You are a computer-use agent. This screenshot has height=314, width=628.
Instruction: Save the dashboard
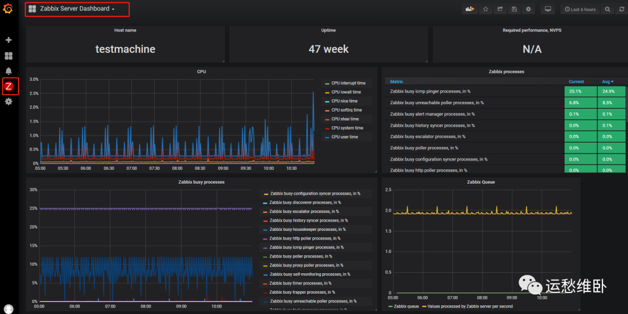(x=514, y=9)
